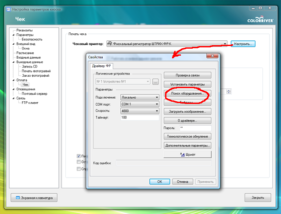Click the Шрифт font button
Image resolution: width=281 pixels, height=214 pixels.
tap(187, 155)
